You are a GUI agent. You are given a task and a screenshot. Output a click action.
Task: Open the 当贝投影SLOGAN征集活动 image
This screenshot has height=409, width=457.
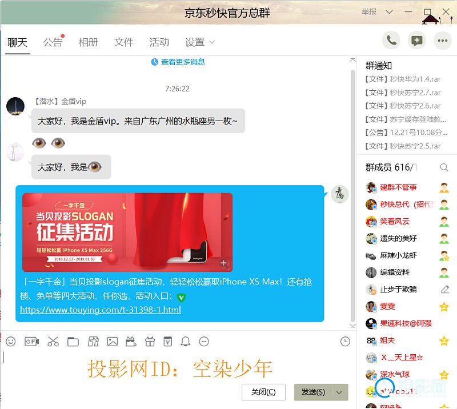click(x=127, y=232)
